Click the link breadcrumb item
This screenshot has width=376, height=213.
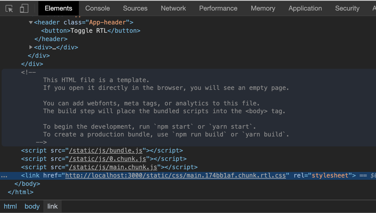pos(52,206)
